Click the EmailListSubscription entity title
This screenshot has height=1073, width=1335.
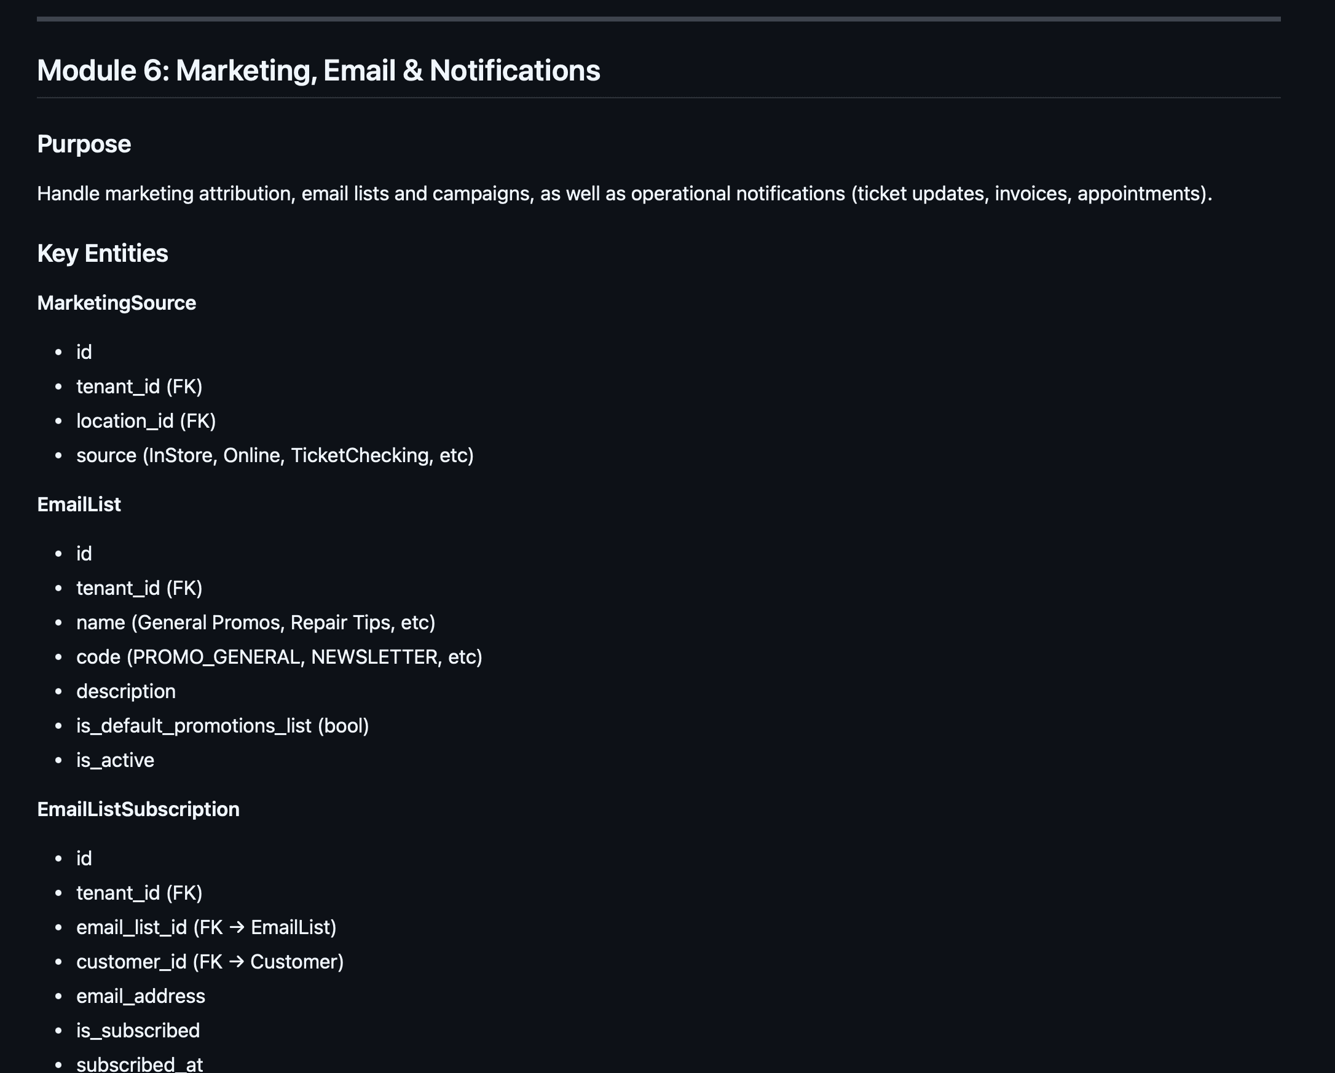tap(138, 809)
